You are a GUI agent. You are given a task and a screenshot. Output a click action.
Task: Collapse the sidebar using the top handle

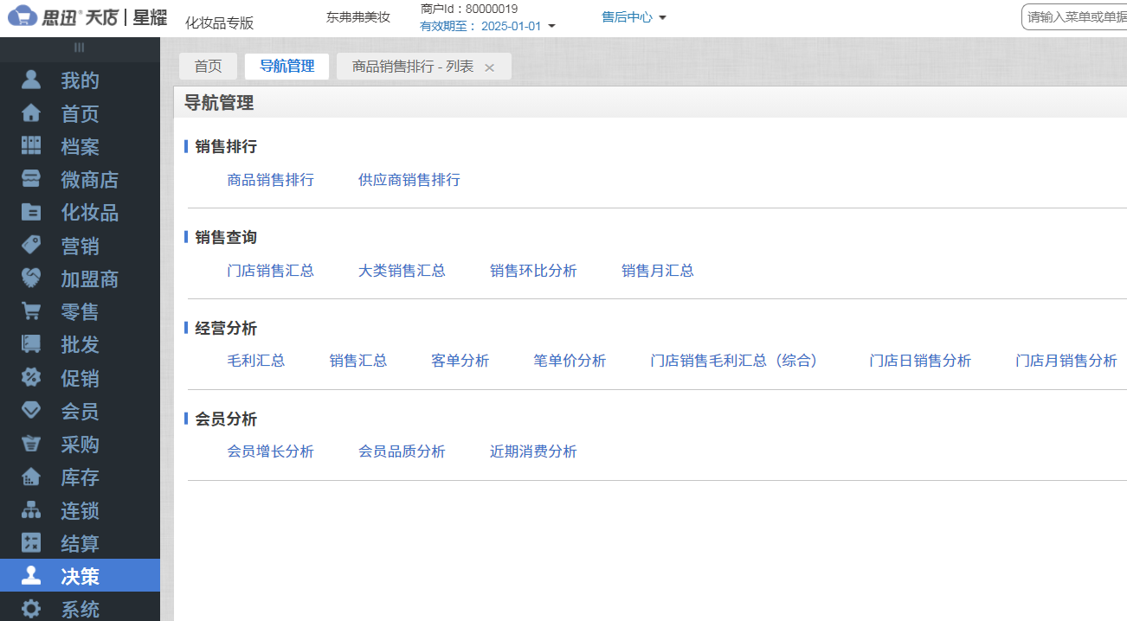pyautogui.click(x=80, y=48)
